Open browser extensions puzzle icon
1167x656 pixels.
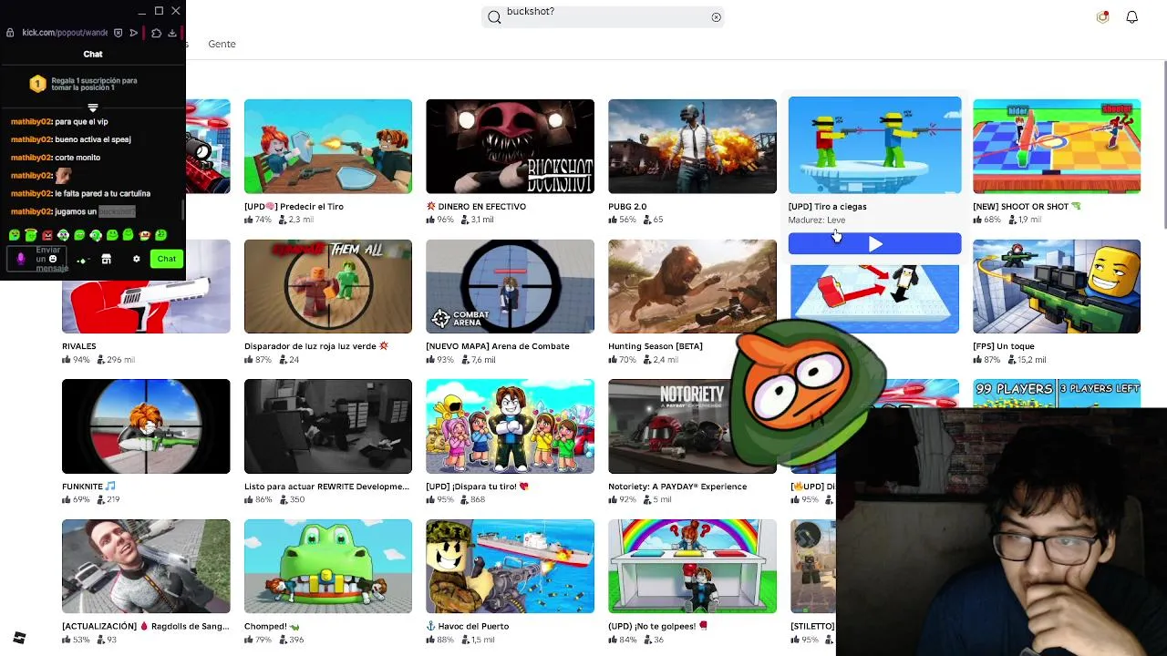tap(156, 33)
